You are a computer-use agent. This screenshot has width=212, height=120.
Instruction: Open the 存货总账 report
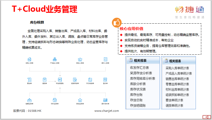[136, 100]
